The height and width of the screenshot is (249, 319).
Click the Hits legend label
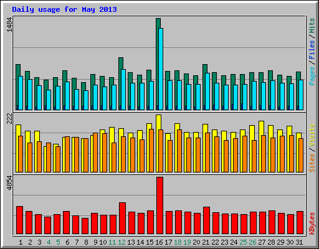(x=312, y=26)
